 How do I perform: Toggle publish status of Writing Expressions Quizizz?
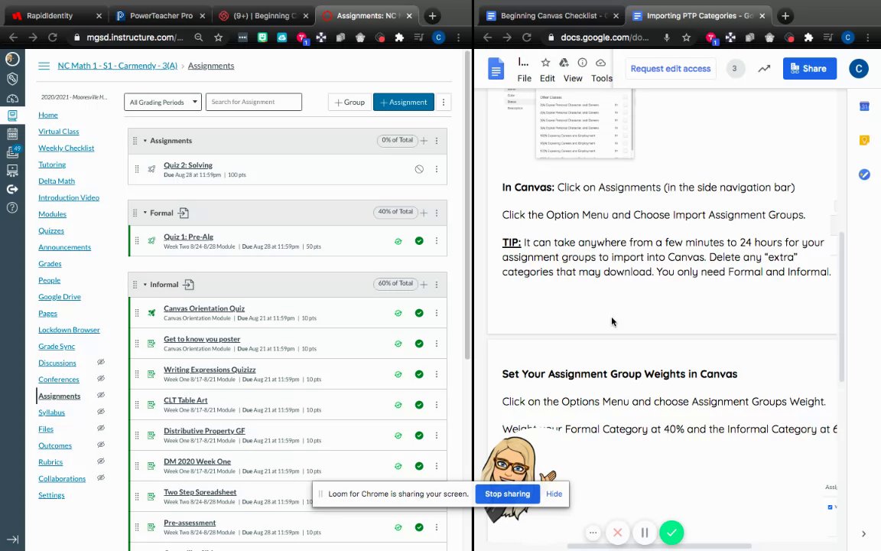tap(419, 374)
